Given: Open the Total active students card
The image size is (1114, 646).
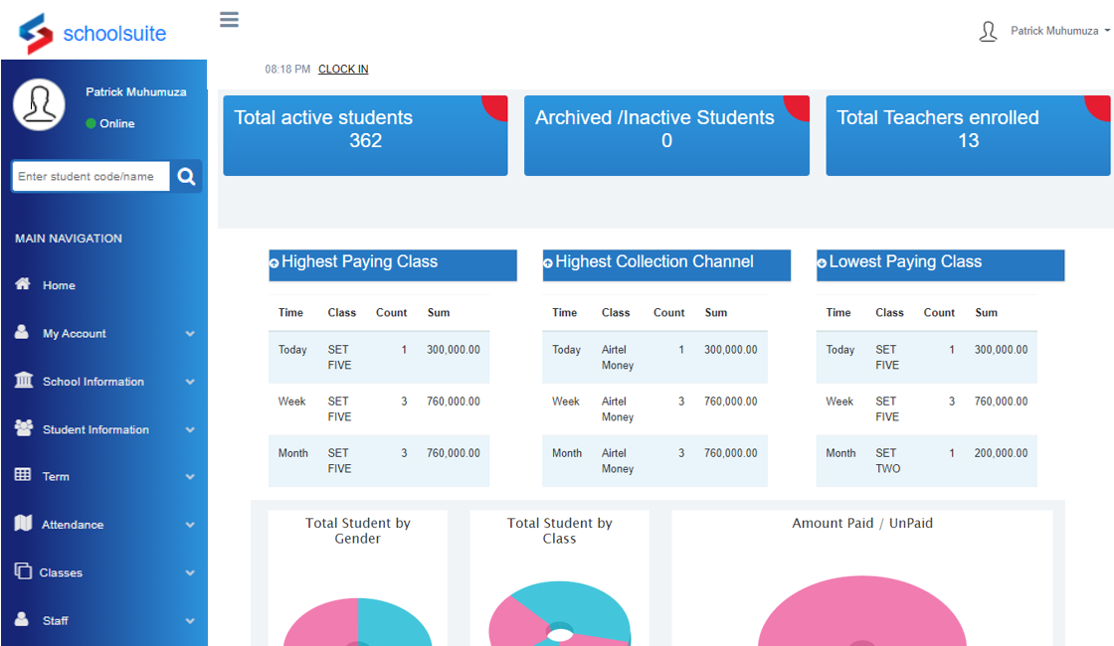Looking at the screenshot, I should [365, 135].
